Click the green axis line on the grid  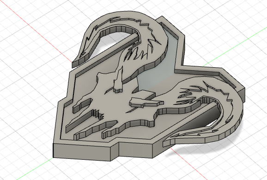pos(235,46)
